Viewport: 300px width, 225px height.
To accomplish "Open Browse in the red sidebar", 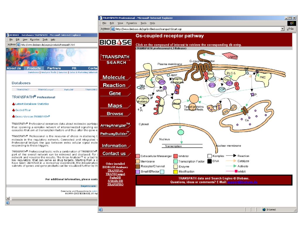I will (x=115, y=114).
